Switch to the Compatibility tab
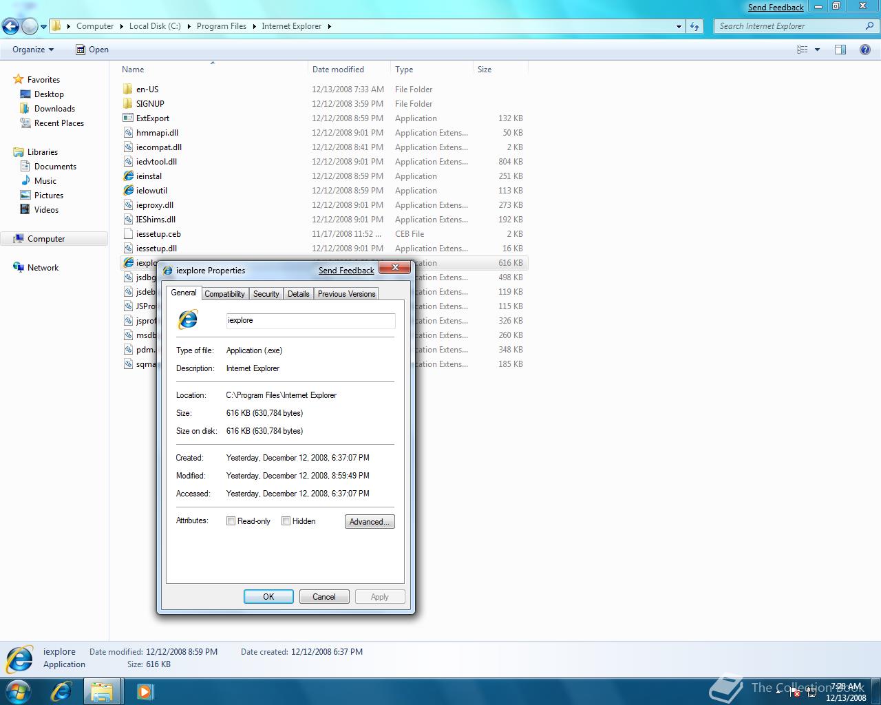Screen dimensions: 881x705 (x=224, y=294)
